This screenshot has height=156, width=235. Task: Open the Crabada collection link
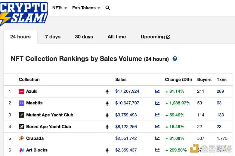click(35, 138)
